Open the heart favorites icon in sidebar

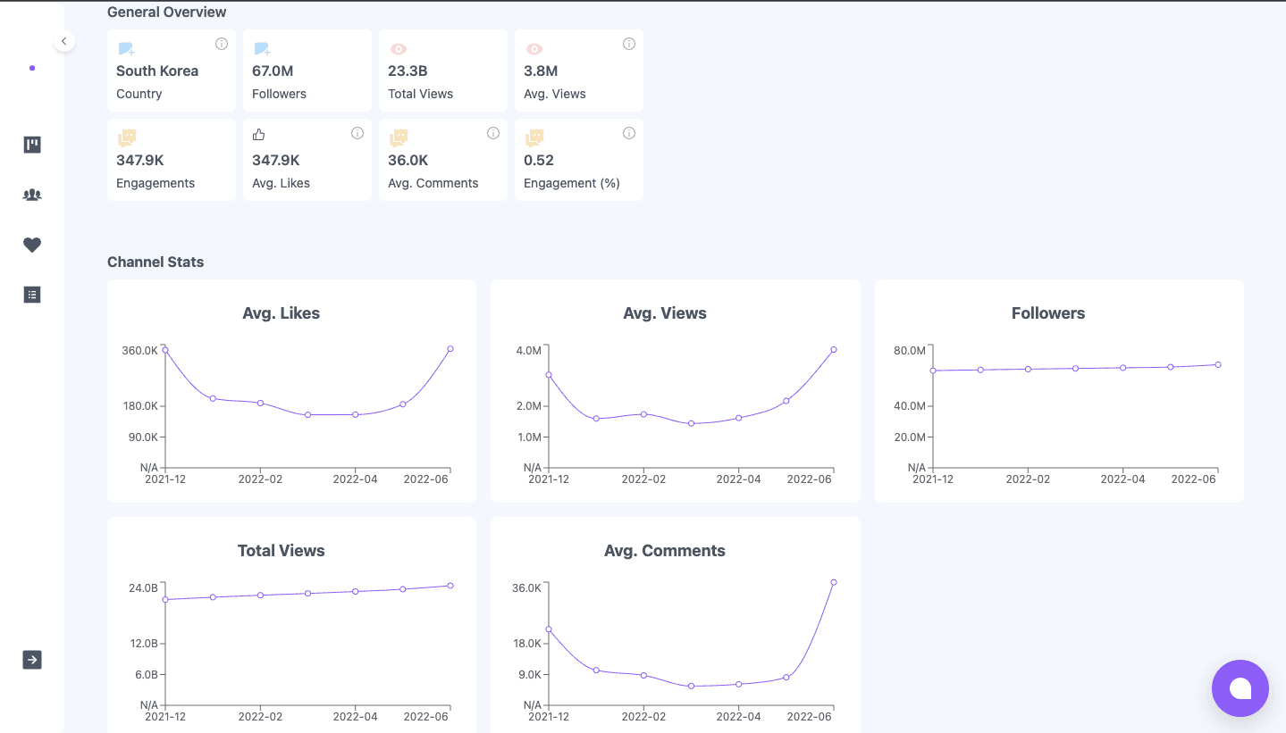[x=32, y=245]
